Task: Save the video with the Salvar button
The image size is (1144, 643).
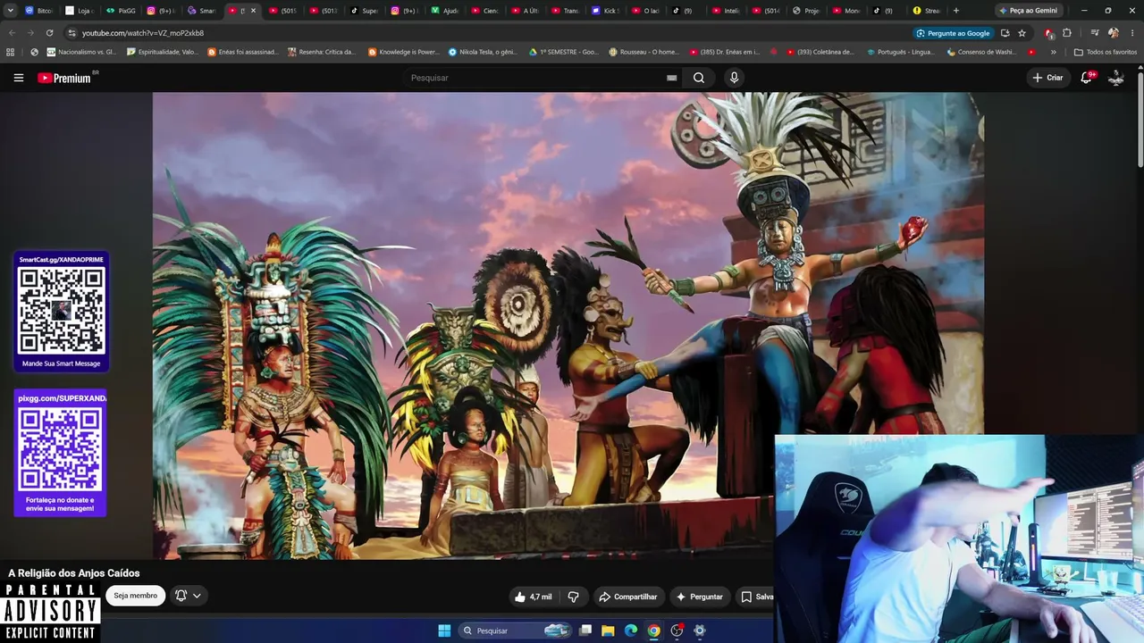Action: [x=756, y=597]
